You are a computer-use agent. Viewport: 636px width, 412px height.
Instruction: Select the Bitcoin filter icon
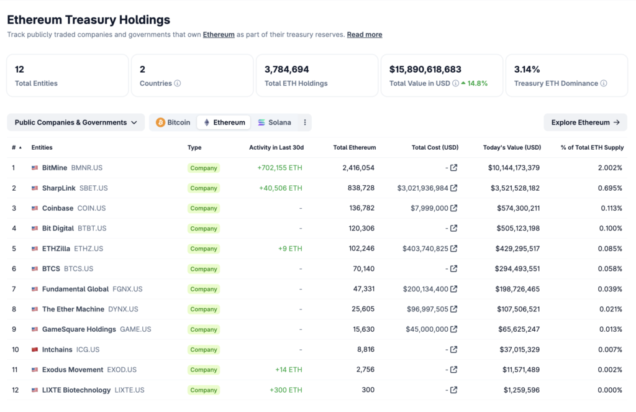pos(160,122)
